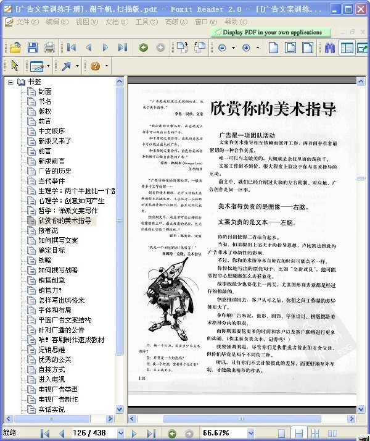This screenshot has height=441, width=370.
Task: Open the 文档 menu
Action: coord(117,22)
